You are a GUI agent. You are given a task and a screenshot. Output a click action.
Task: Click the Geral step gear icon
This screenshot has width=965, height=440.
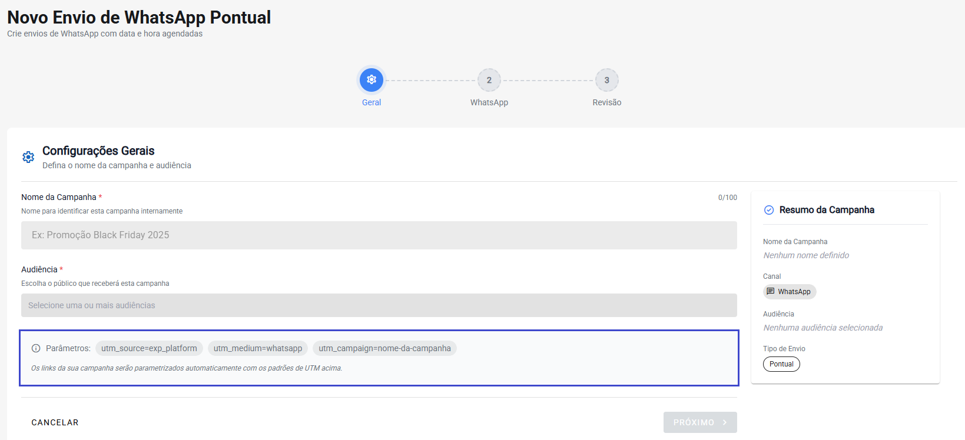click(x=372, y=80)
